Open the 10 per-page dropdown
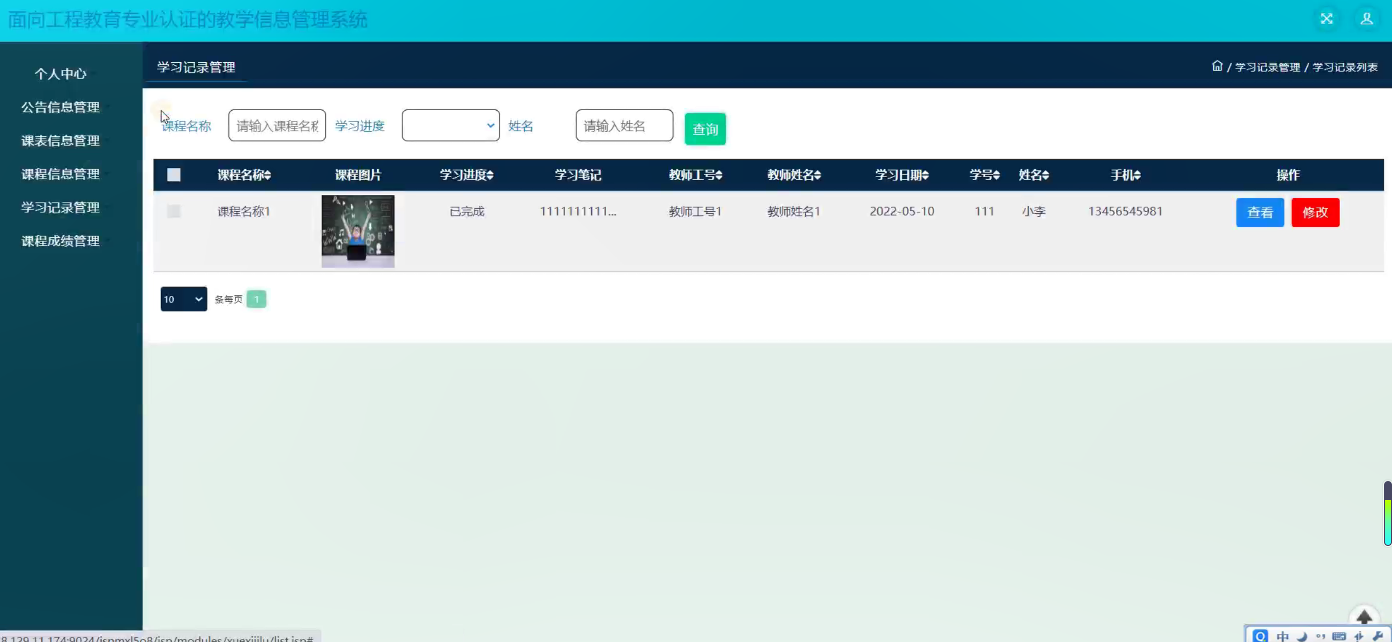Image resolution: width=1392 pixels, height=642 pixels. (183, 299)
